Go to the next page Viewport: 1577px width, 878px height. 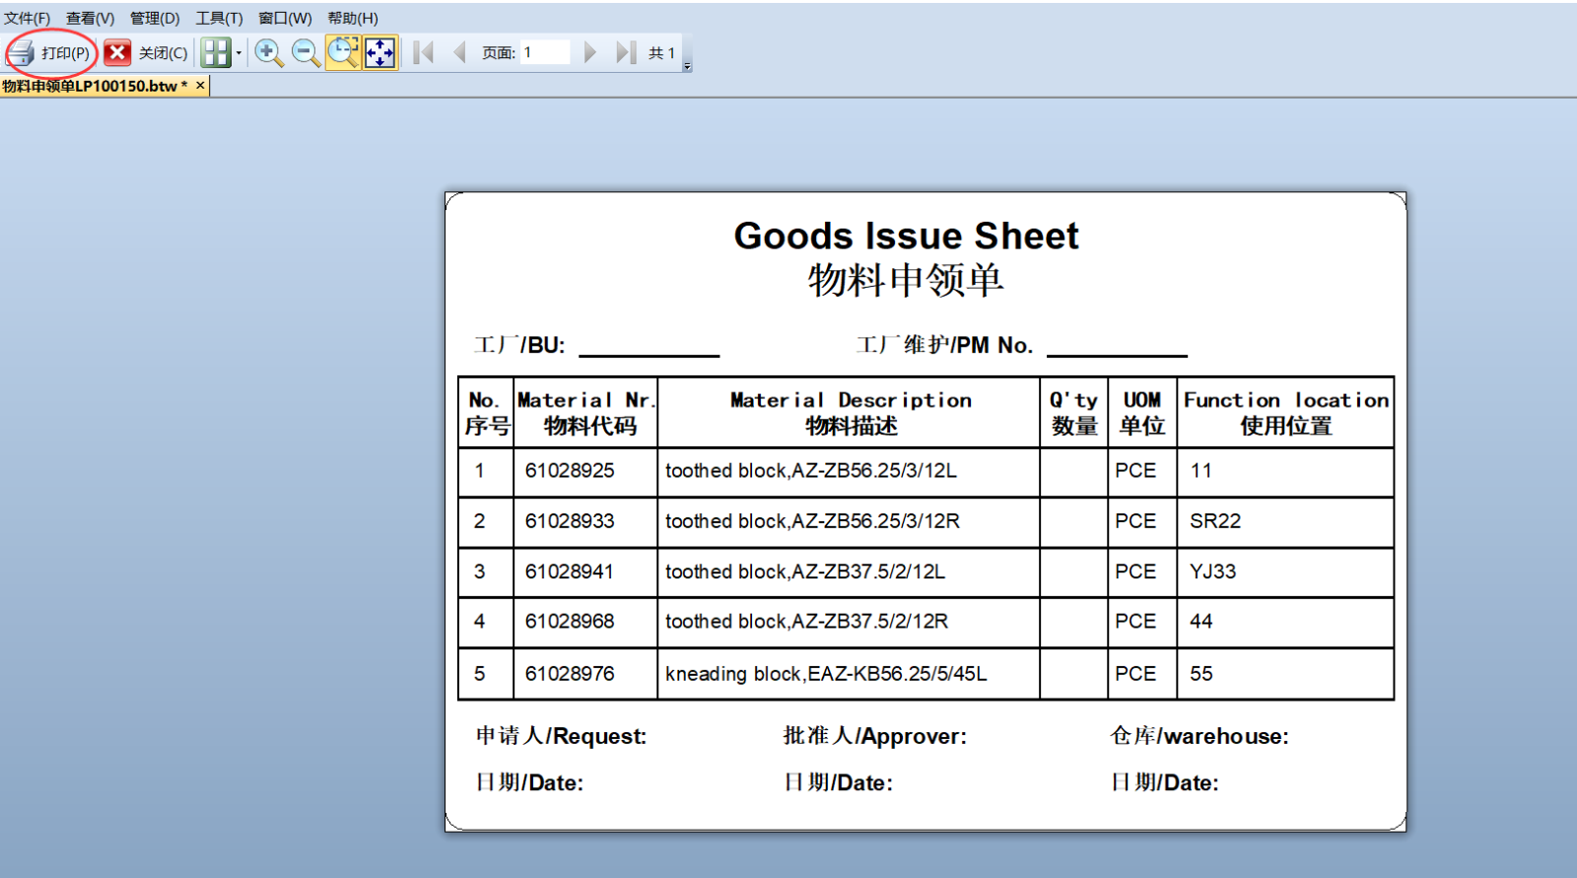pyautogui.click(x=589, y=53)
